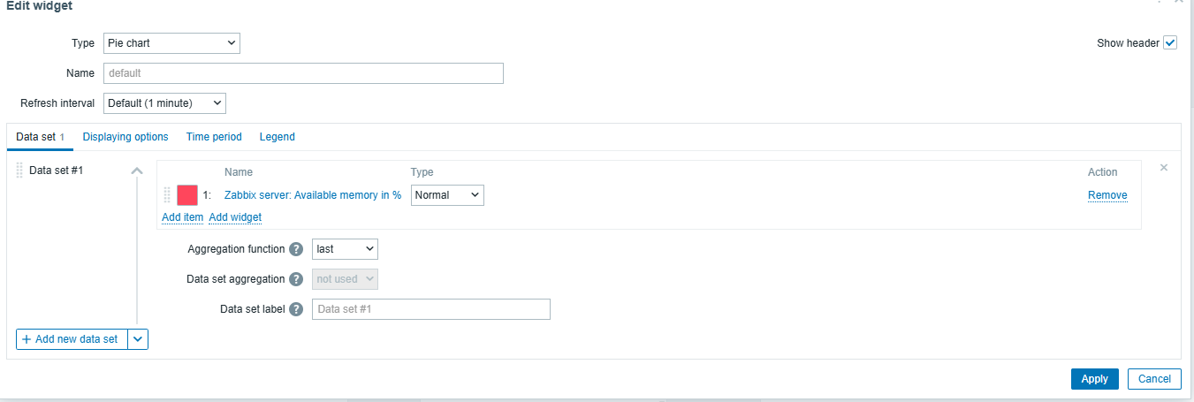Screen dimensions: 1194x402
Task: Open the item Type Normal dropdown
Action: pos(447,195)
